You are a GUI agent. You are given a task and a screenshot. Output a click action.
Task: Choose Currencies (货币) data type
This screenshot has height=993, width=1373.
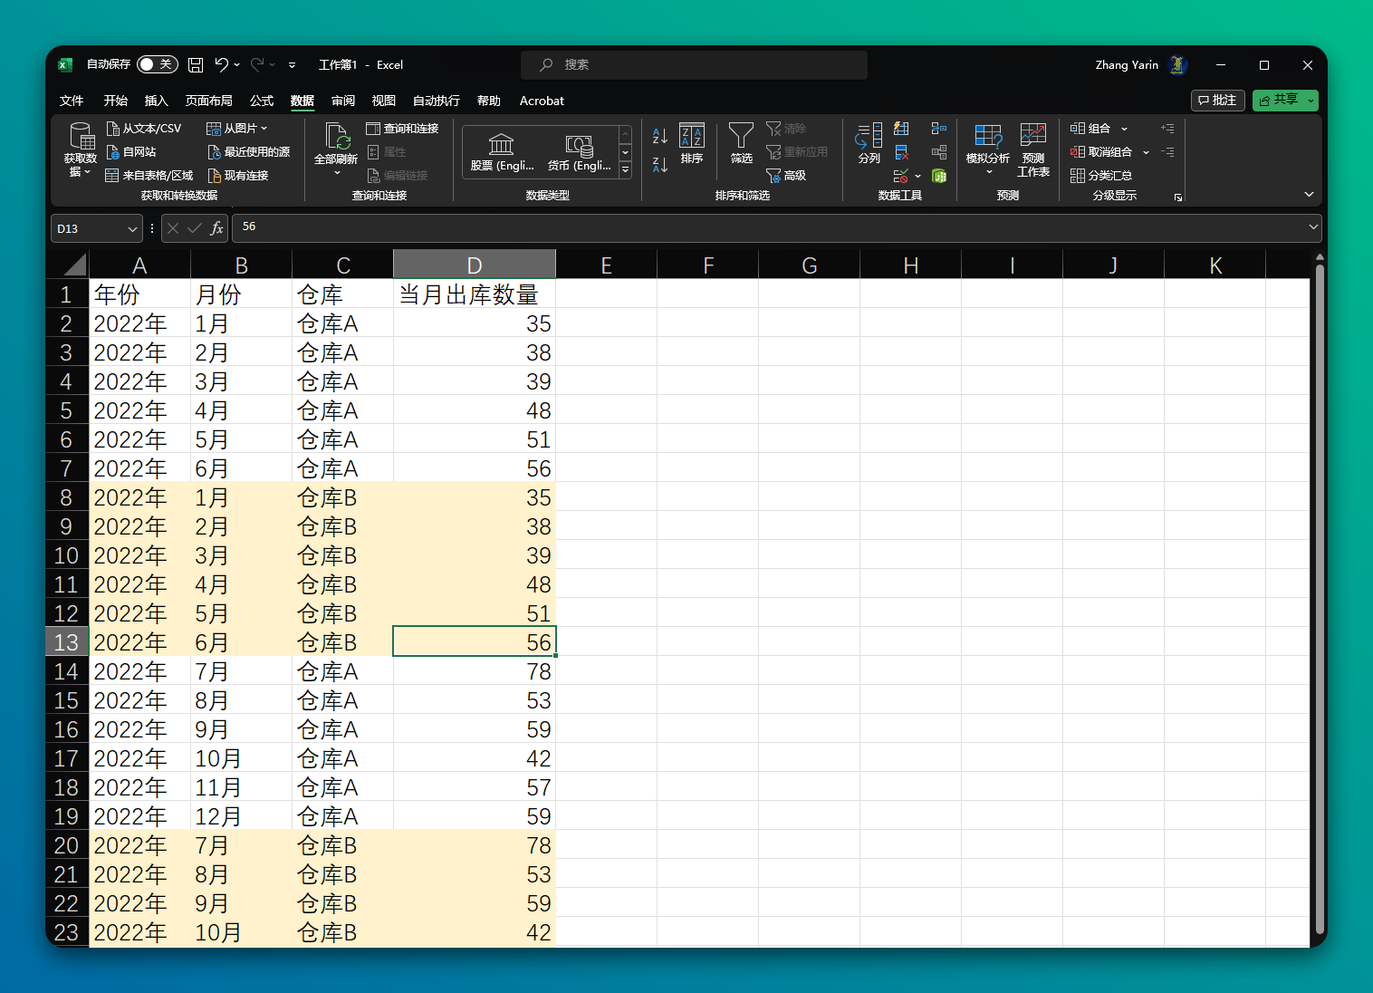coord(579,152)
